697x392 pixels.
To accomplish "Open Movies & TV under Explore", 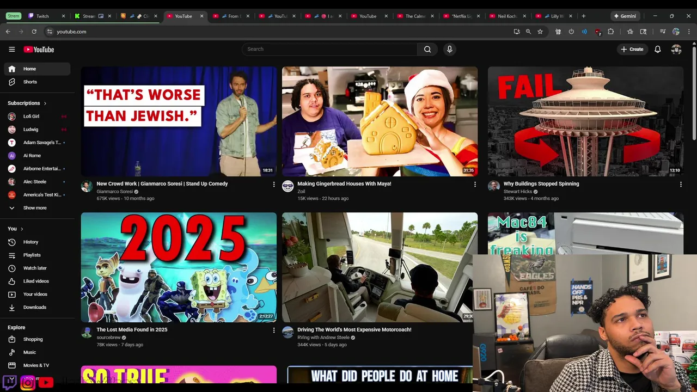I will click(37, 365).
